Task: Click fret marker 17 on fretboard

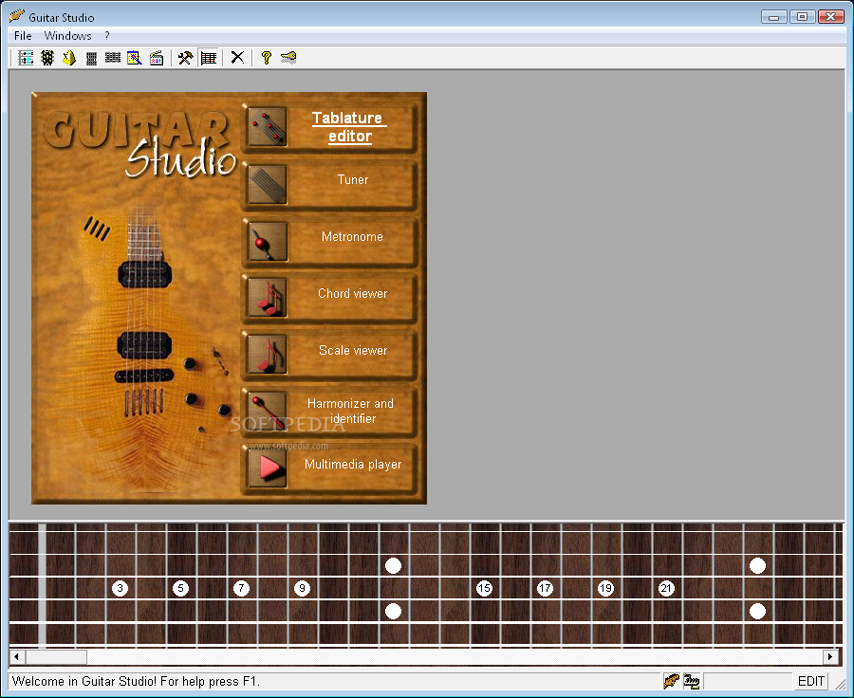Action: pos(545,588)
